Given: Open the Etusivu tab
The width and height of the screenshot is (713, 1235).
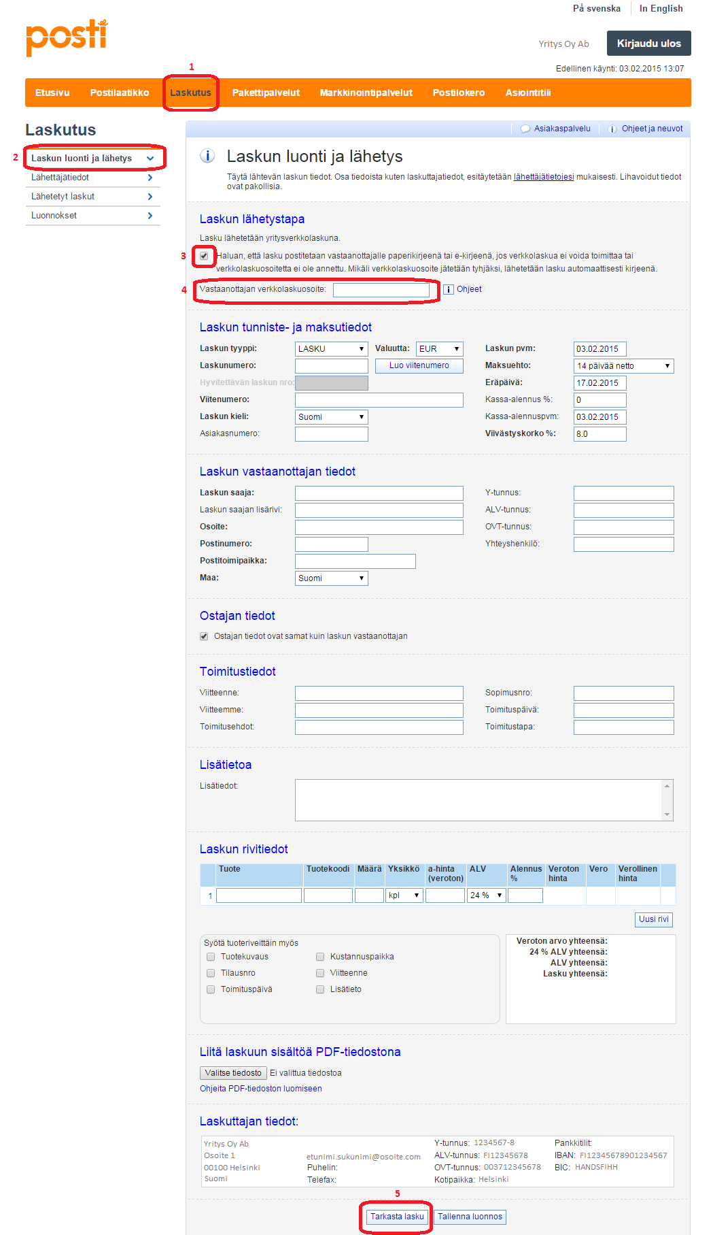Looking at the screenshot, I should 52,93.
